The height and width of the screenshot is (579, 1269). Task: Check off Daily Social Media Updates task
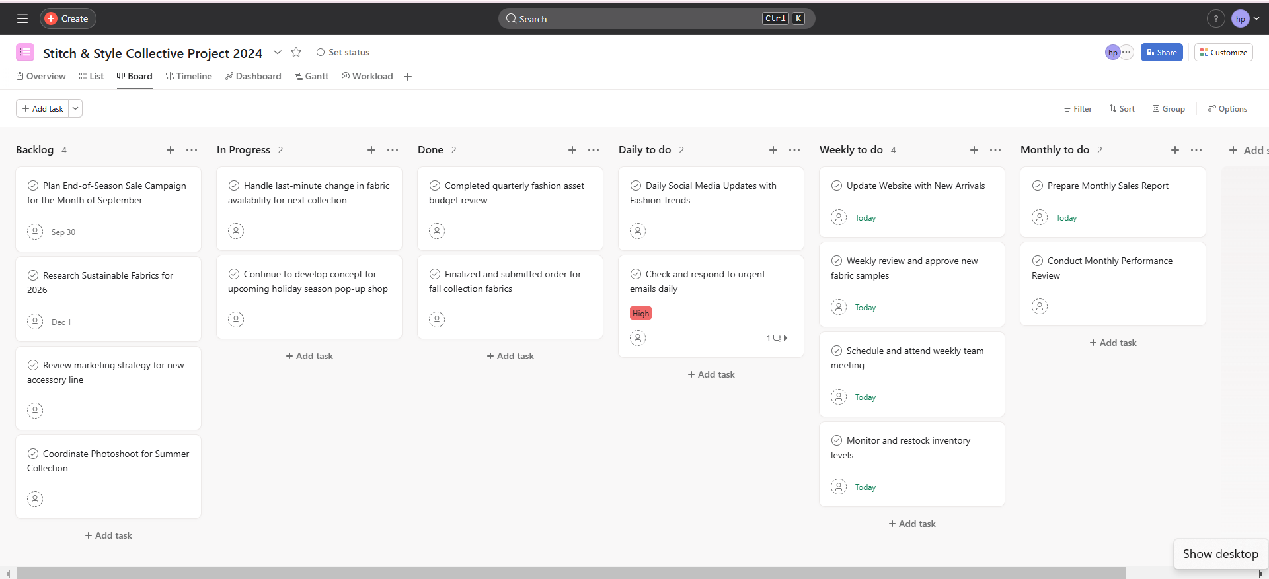636,186
